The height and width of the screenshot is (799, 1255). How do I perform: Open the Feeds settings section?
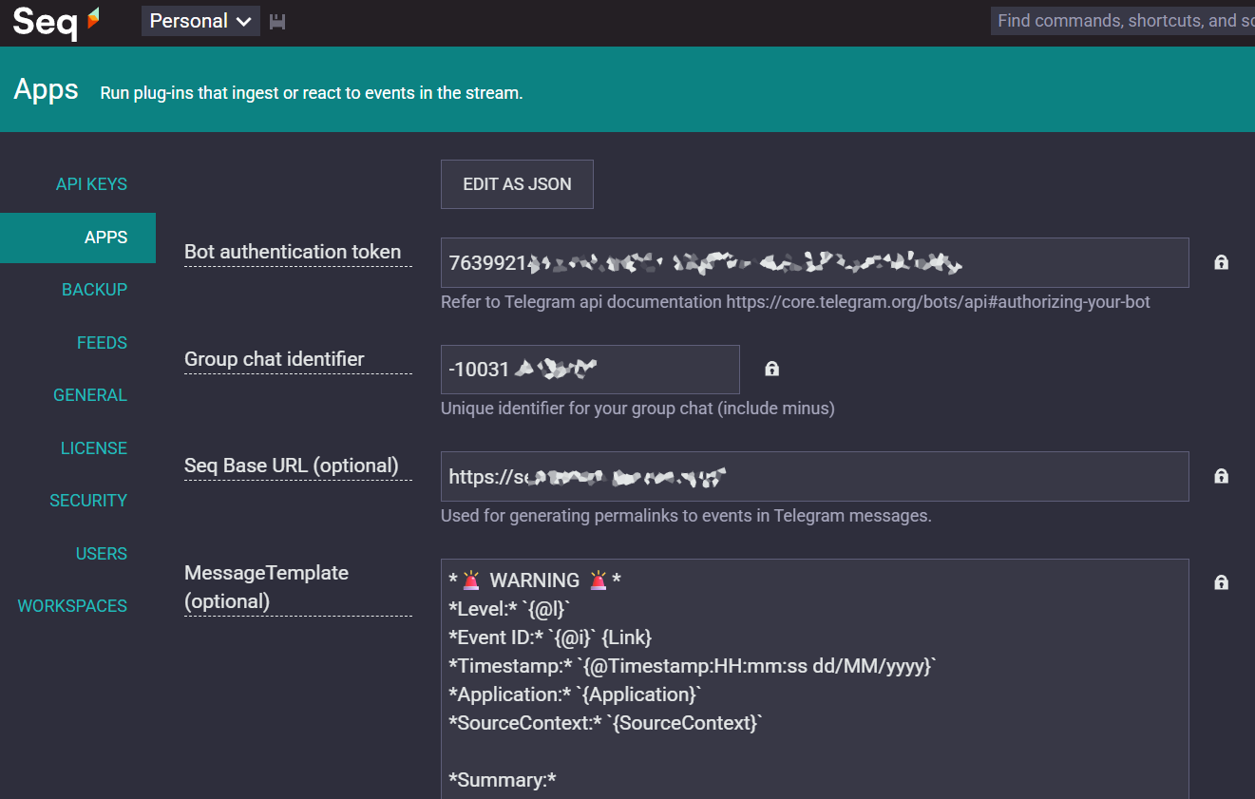click(102, 343)
